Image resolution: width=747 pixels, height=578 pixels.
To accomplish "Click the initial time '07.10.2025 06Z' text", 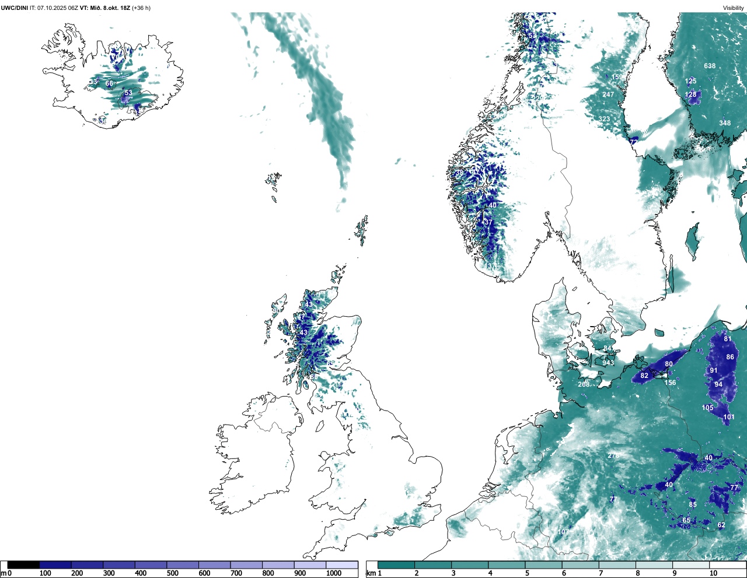I will click(x=58, y=8).
